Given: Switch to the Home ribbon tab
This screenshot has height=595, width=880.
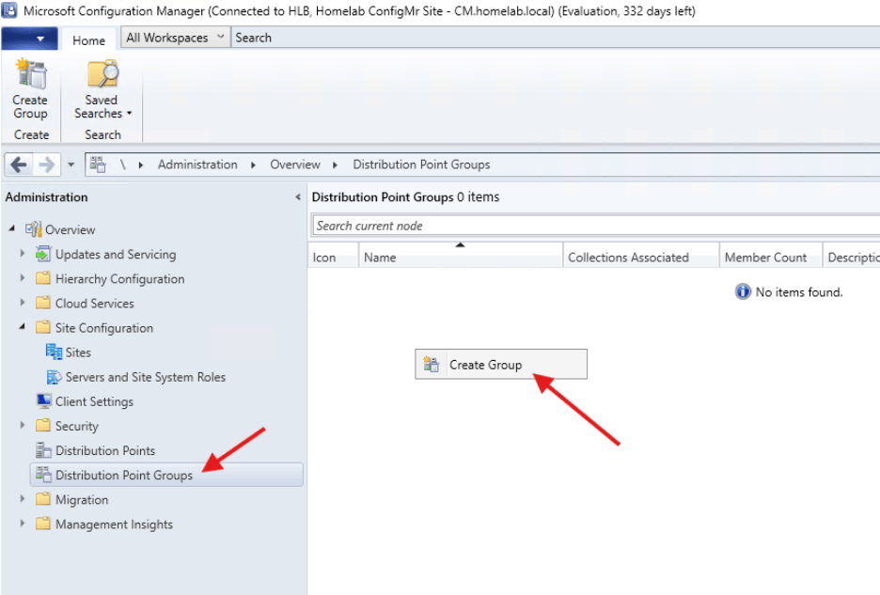Looking at the screenshot, I should tap(89, 39).
